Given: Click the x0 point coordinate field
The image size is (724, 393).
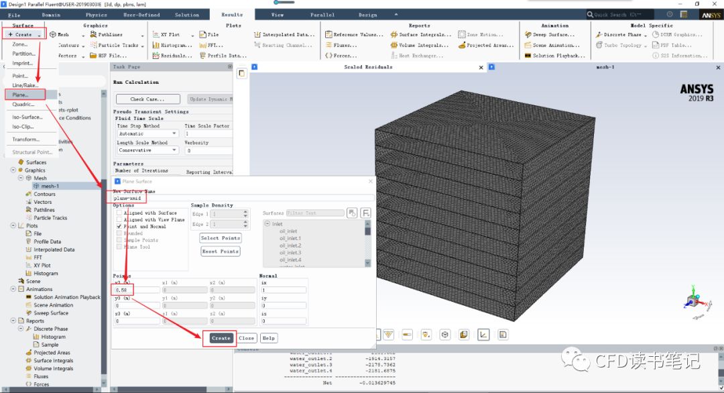Looking at the screenshot, I should pos(137,290).
